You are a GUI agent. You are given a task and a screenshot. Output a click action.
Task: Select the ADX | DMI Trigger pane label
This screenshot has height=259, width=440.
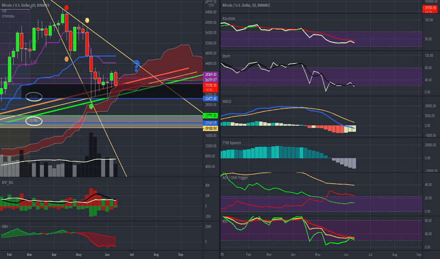235,178
